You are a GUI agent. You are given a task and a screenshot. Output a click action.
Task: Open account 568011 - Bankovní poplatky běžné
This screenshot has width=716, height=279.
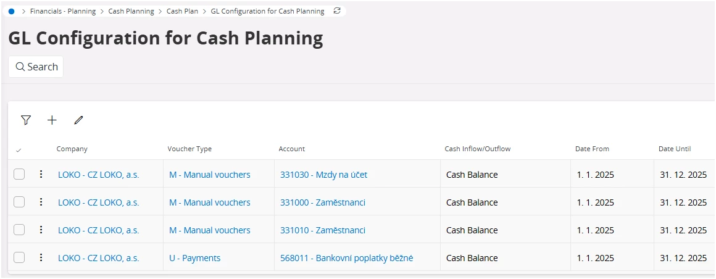[347, 258]
